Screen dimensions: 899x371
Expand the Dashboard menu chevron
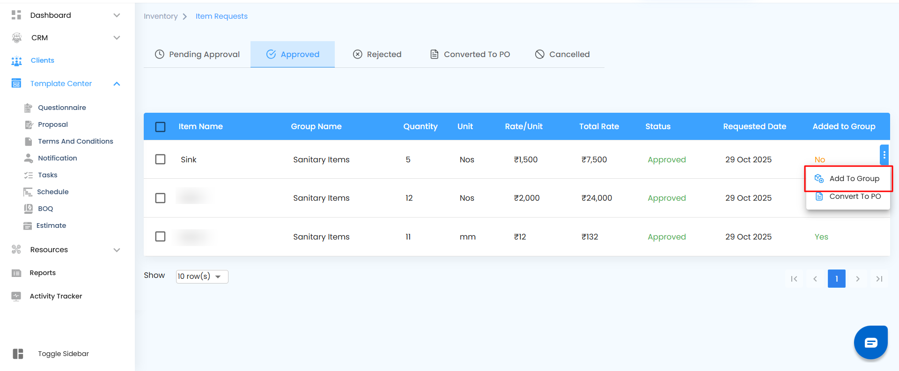point(117,15)
